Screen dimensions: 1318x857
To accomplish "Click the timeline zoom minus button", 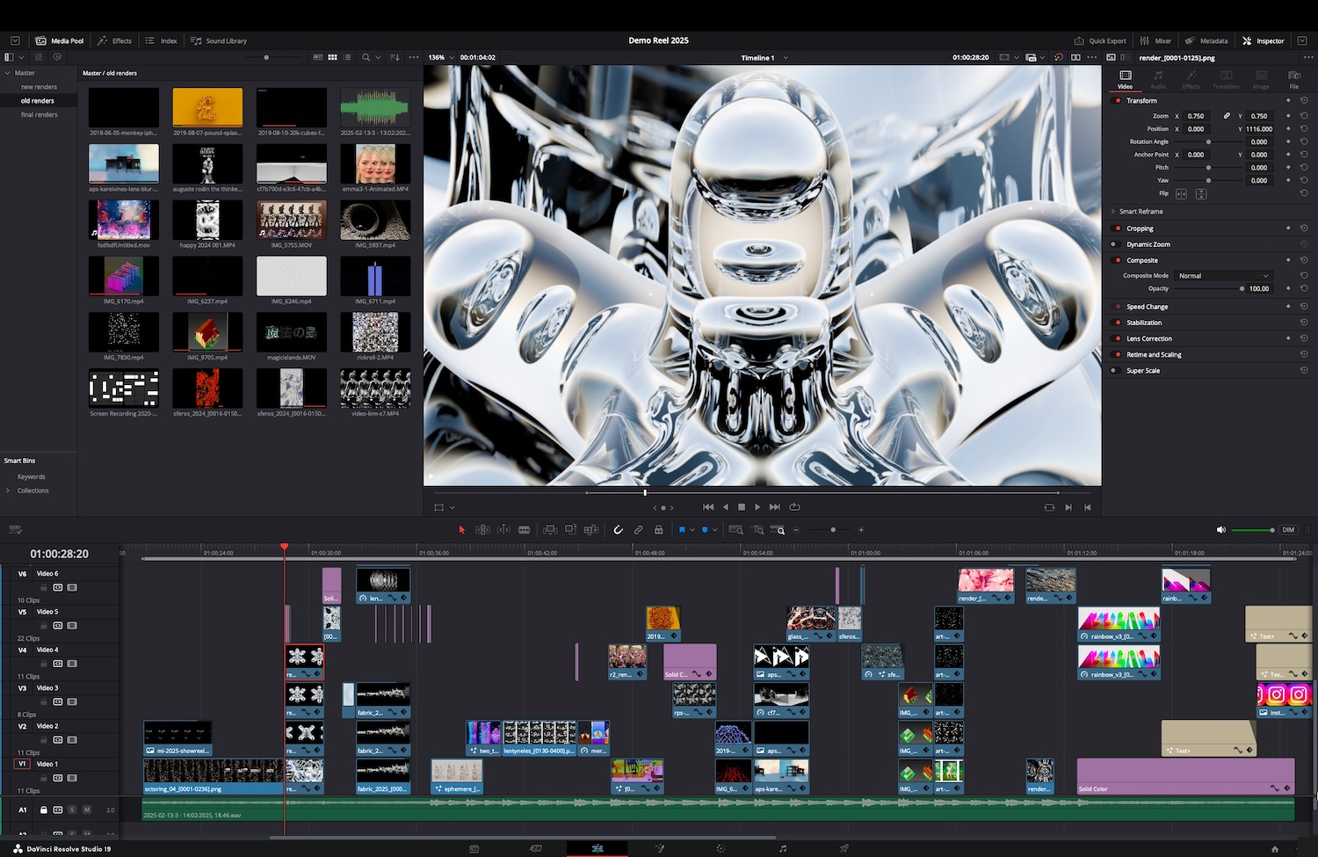I will 796,530.
